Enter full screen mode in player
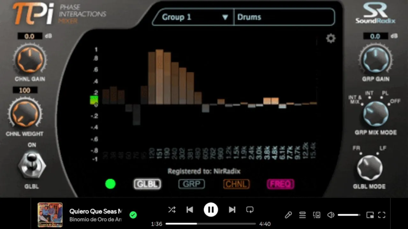Screen dimensions: 408x229 tap(382, 215)
